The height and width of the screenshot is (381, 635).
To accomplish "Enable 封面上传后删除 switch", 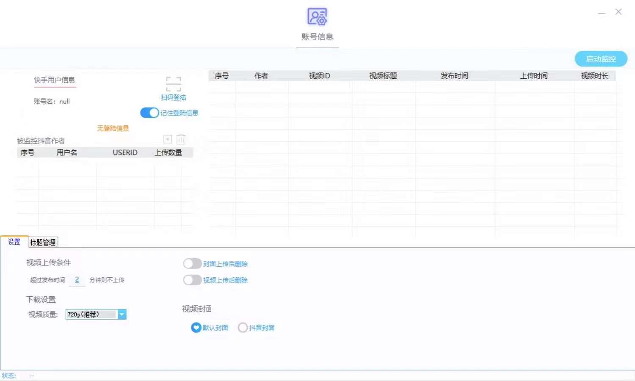I will 192,264.
